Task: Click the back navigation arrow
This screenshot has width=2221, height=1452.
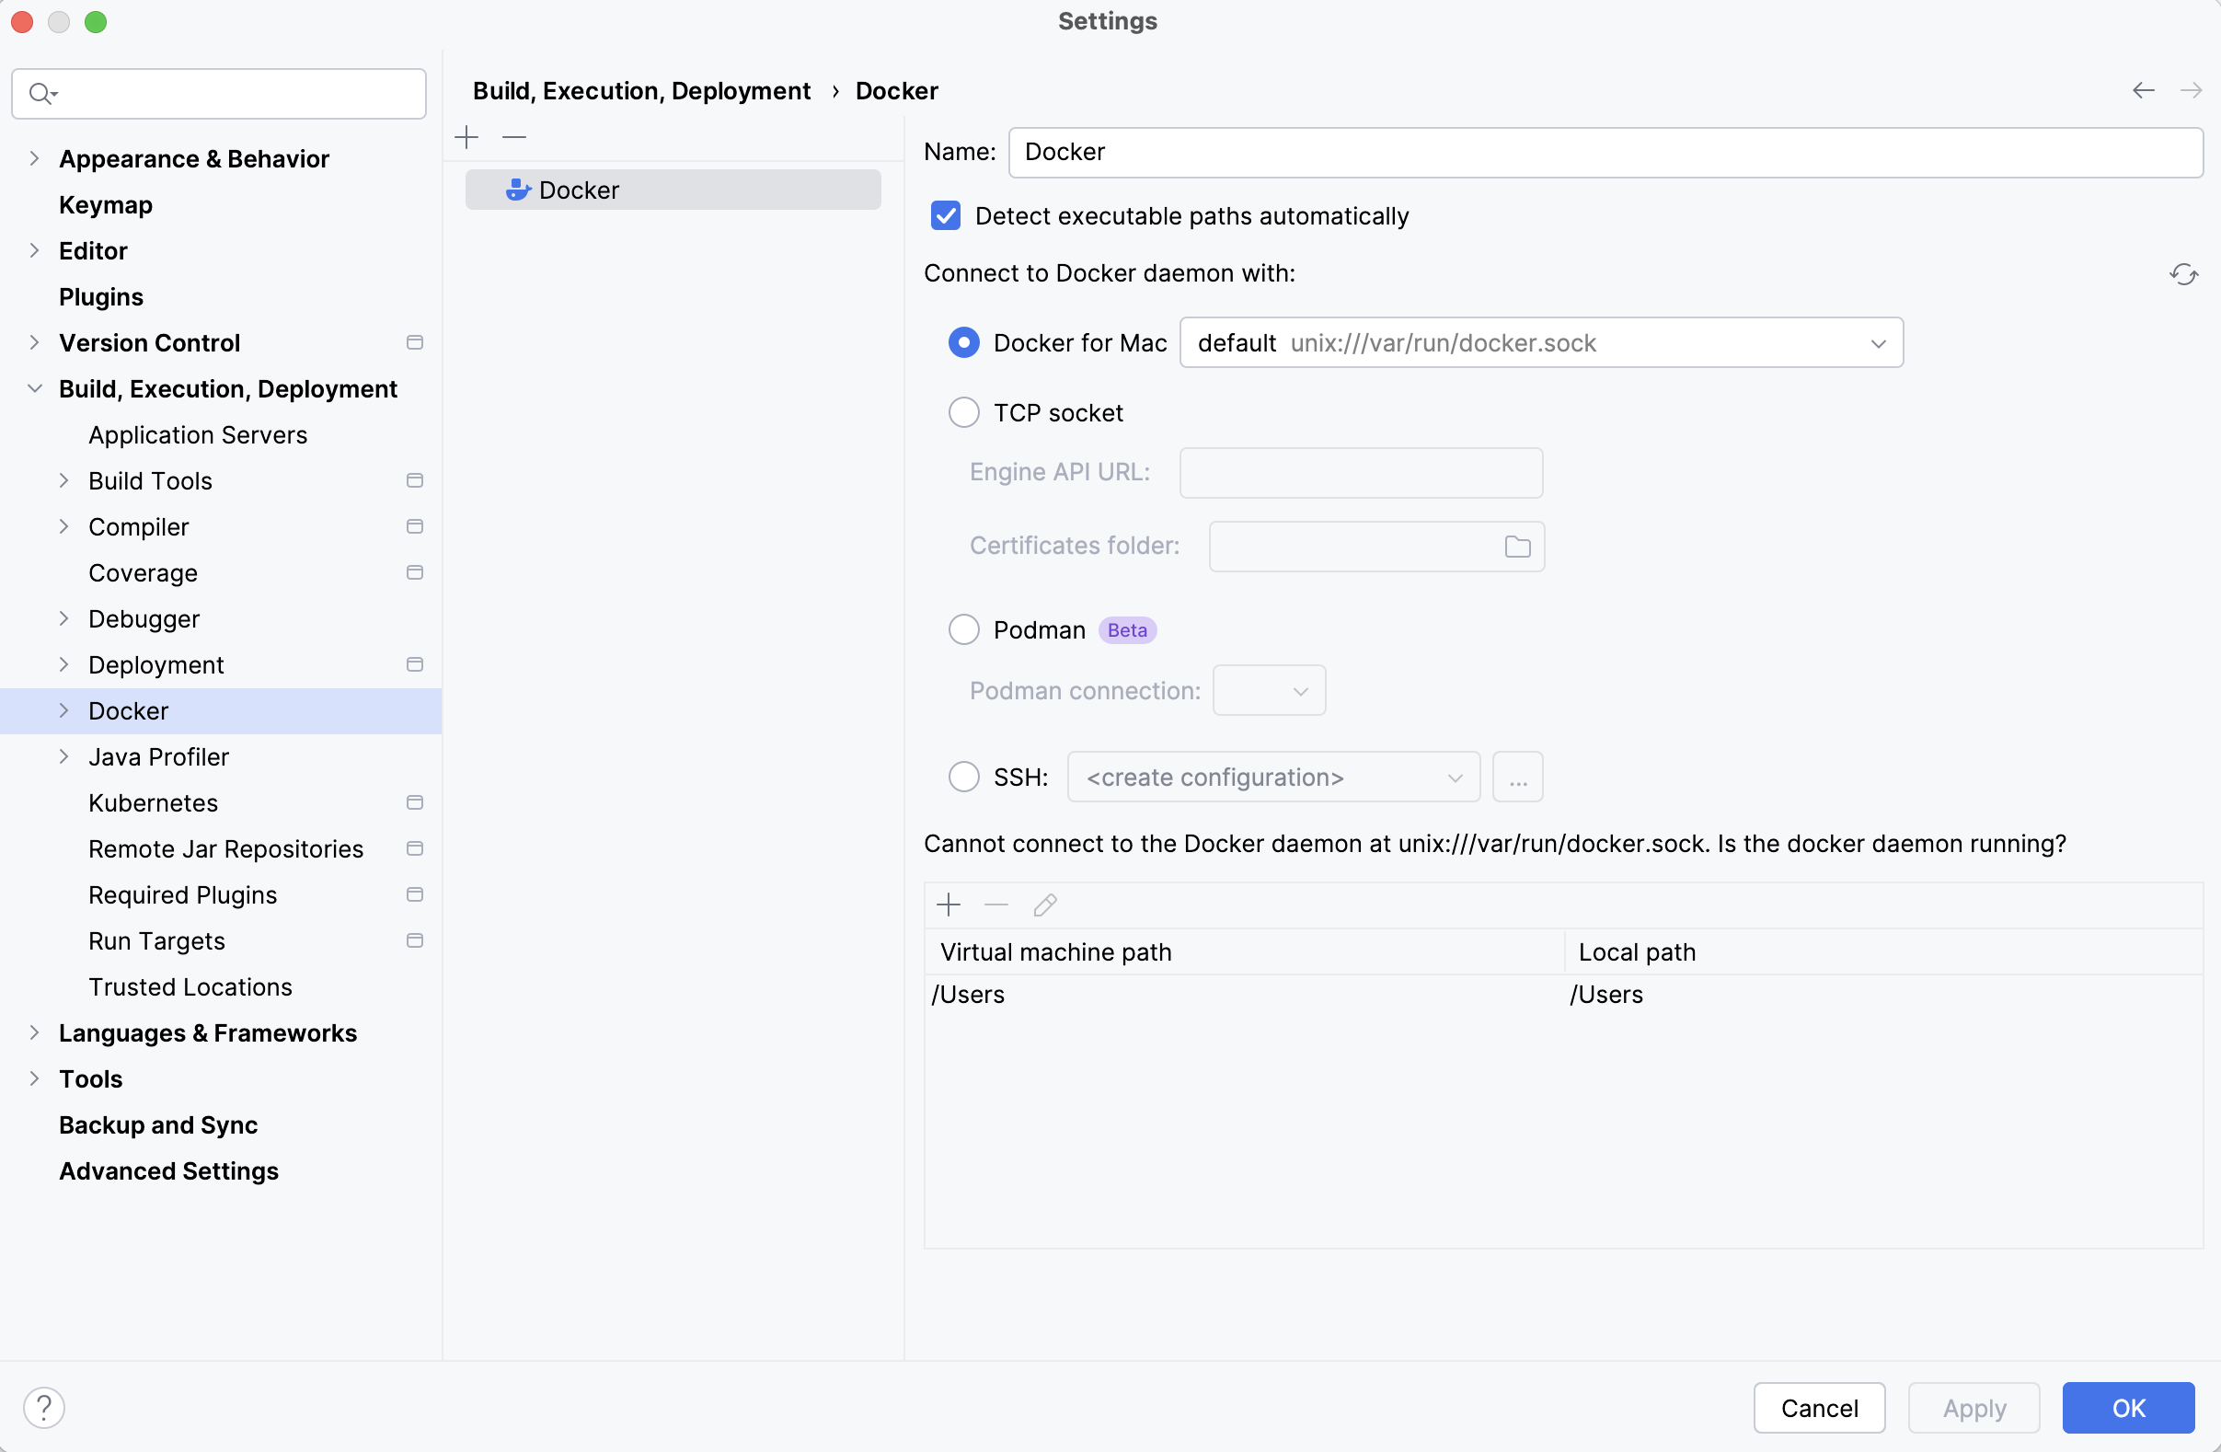Action: (2143, 90)
